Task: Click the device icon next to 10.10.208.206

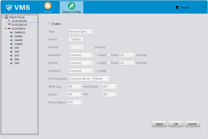Action: [9, 21]
